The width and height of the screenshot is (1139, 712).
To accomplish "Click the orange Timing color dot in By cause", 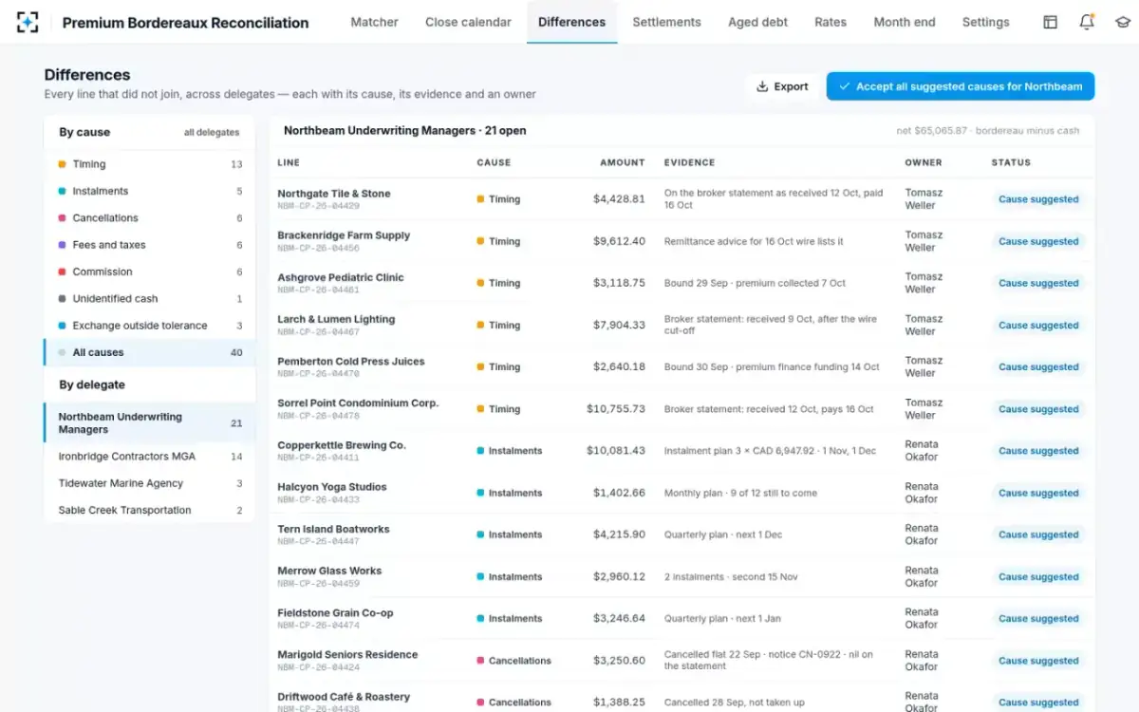I will pyautogui.click(x=62, y=164).
